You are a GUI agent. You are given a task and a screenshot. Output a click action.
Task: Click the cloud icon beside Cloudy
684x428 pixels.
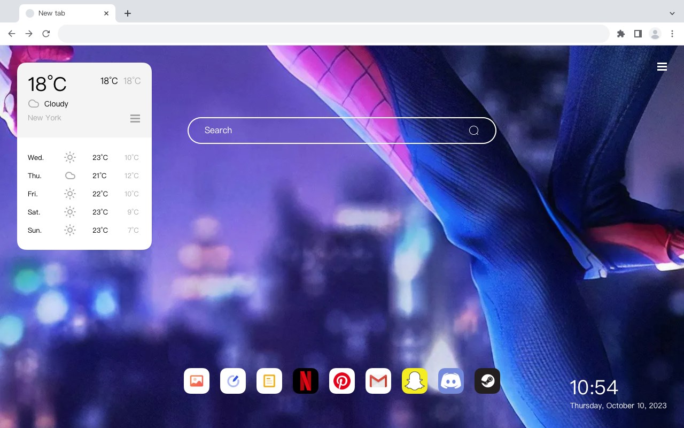pyautogui.click(x=34, y=104)
